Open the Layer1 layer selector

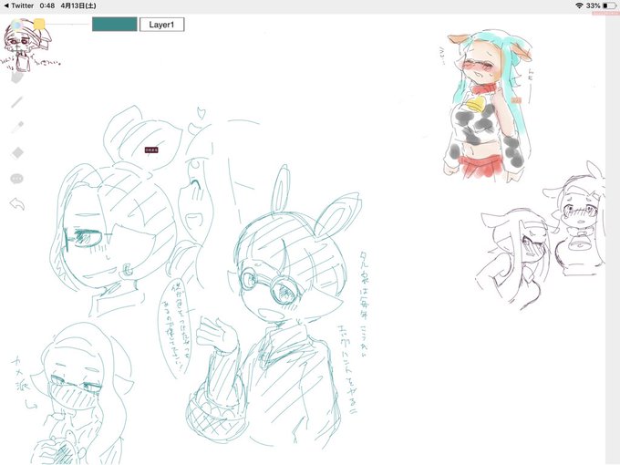coord(161,25)
